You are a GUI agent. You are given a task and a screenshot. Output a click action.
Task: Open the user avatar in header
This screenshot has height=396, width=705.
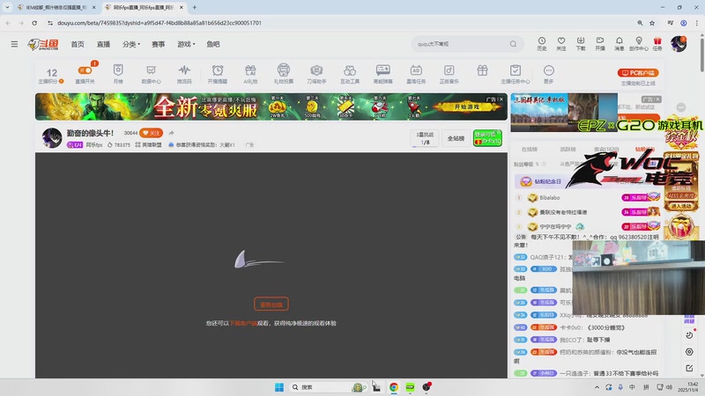point(679,44)
